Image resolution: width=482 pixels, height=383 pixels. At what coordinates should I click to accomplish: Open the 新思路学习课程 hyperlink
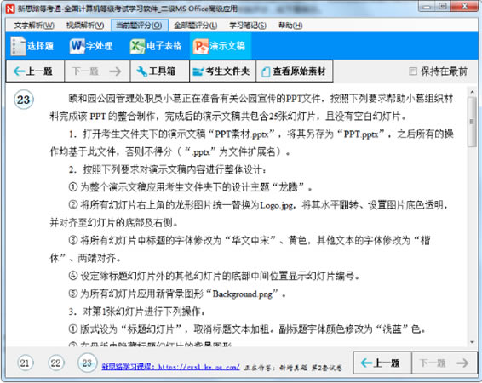point(170,367)
